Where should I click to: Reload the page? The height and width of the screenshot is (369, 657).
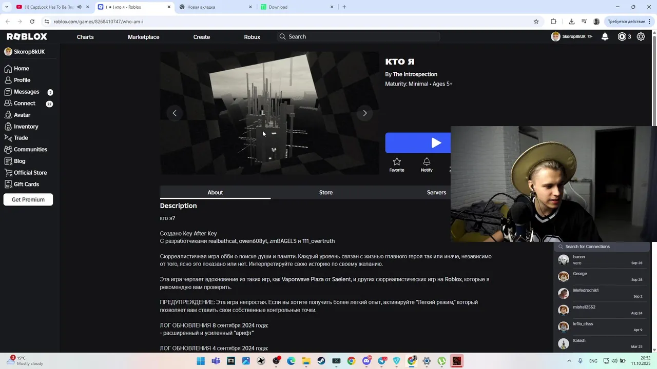(x=32, y=22)
